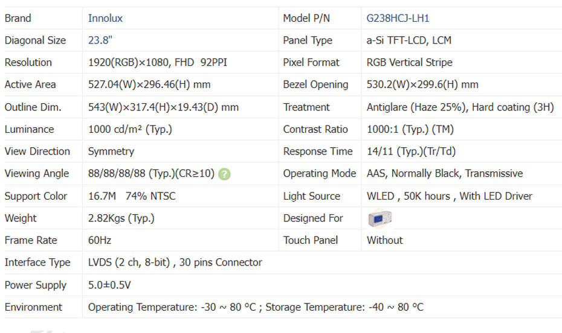Click the RGB Vertical Stripe pixel format

pos(409,63)
